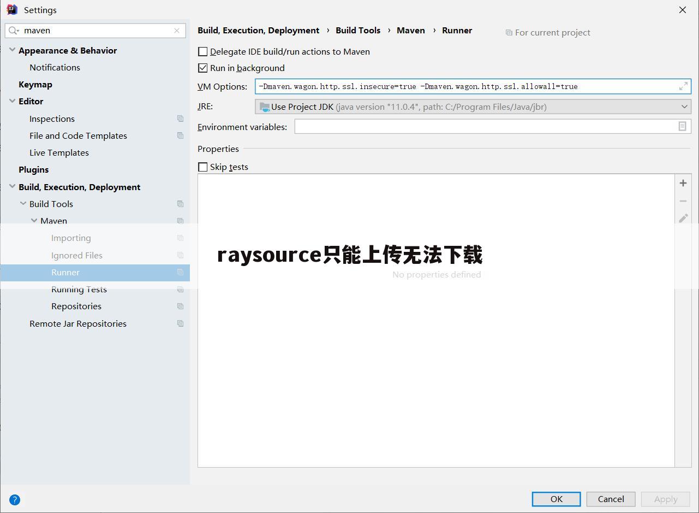Click in the maven search box
Image resolution: width=699 pixels, height=513 pixels.
tap(95, 31)
